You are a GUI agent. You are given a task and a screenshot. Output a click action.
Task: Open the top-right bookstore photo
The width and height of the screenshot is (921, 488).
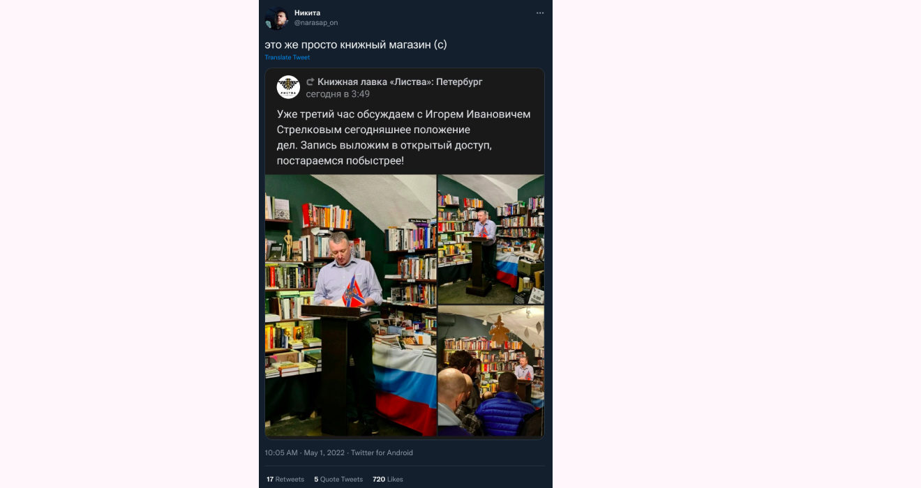pos(491,239)
